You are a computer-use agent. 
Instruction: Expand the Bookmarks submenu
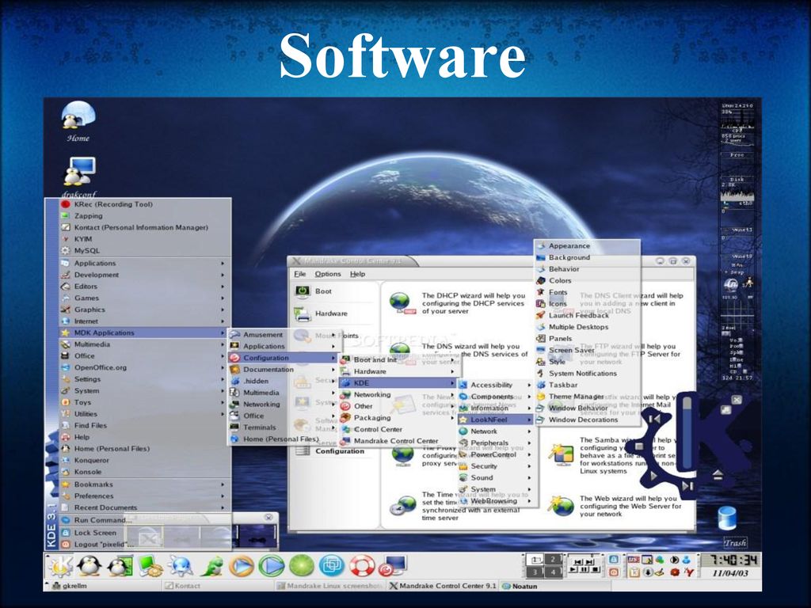tap(143, 484)
